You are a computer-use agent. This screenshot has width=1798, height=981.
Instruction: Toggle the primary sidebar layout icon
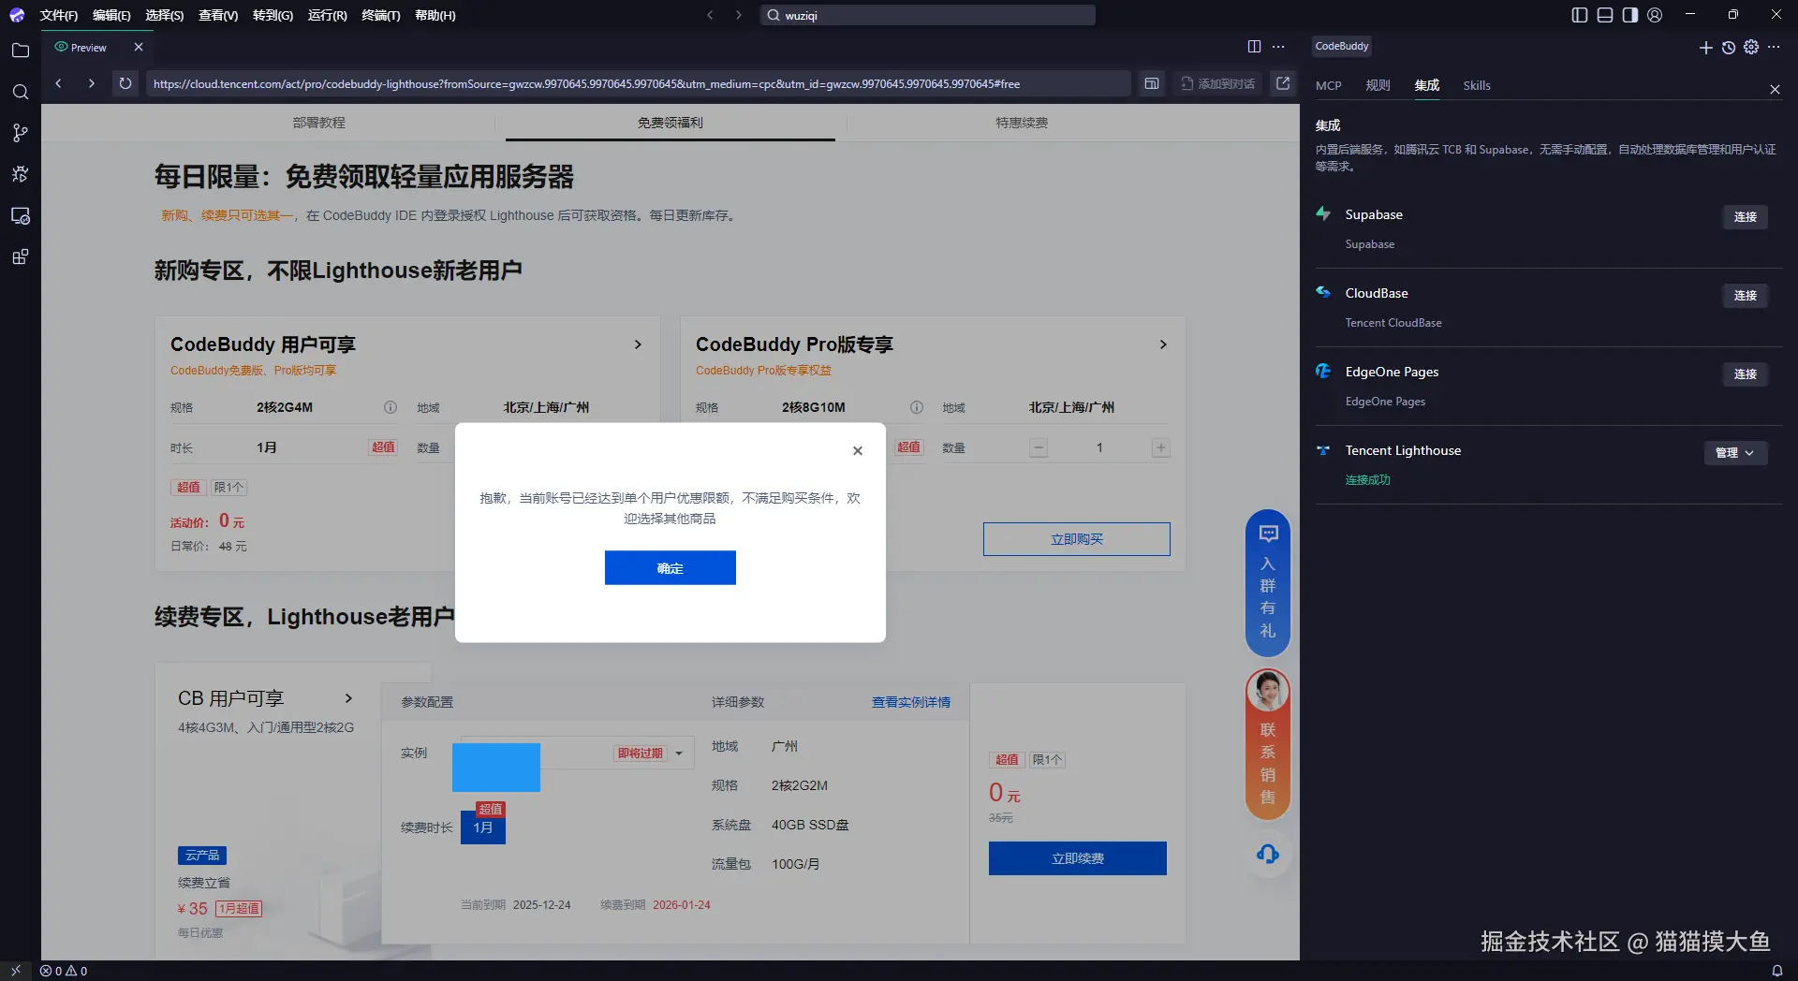pyautogui.click(x=1580, y=15)
